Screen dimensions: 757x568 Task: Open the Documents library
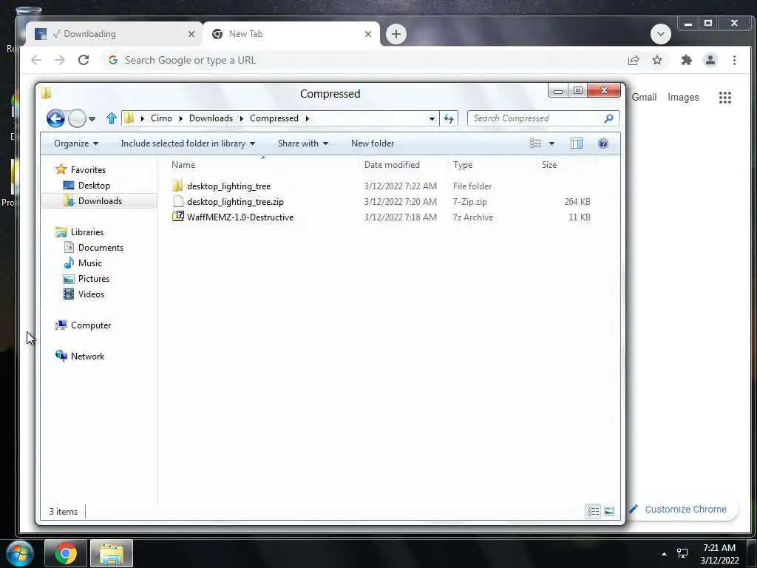coord(101,248)
